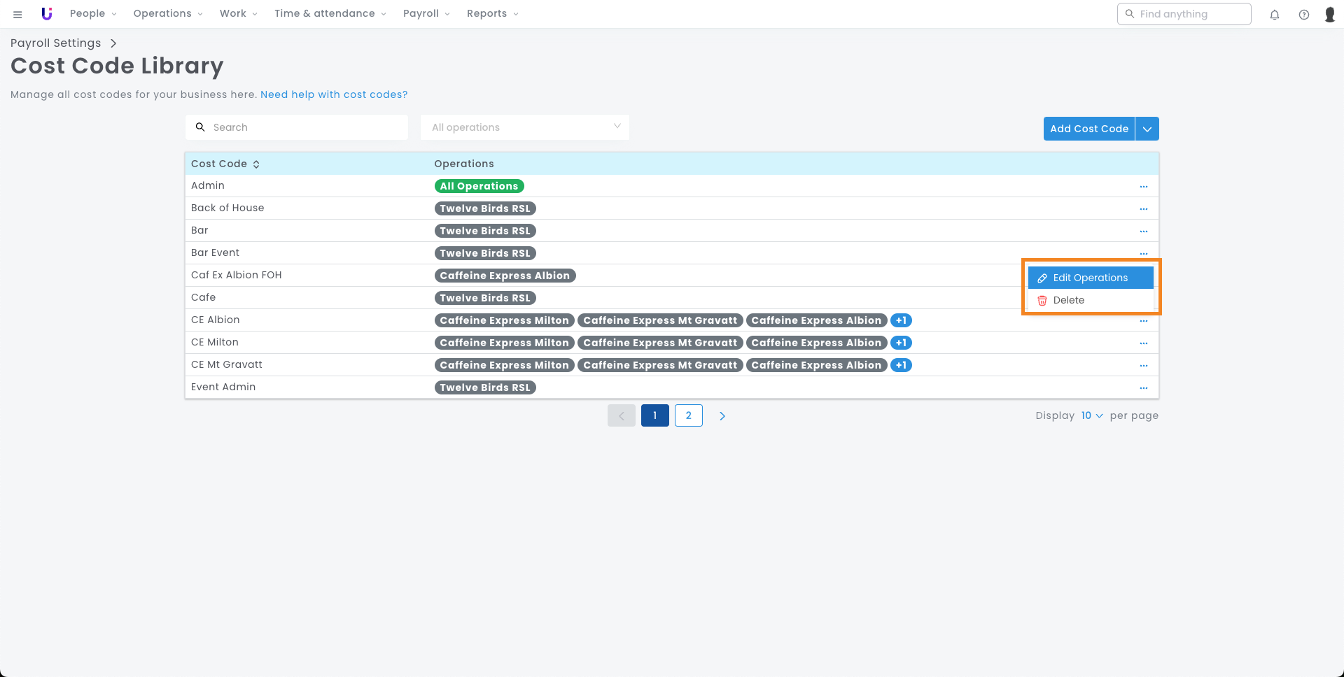Select Edit Operations from the context menu
Screen dimensions: 1344x677
point(1090,278)
